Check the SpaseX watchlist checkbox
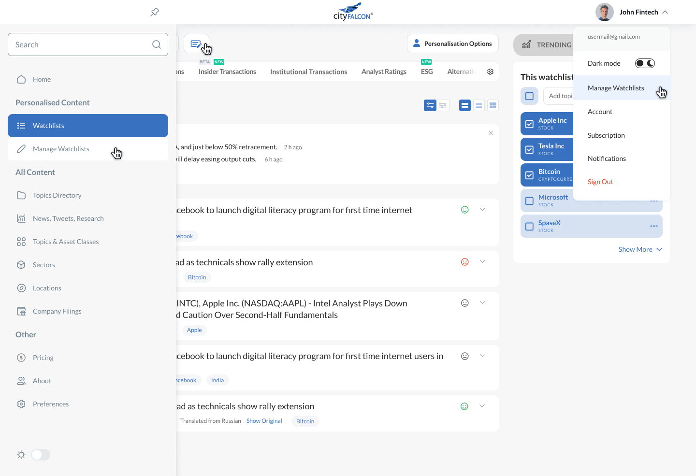This screenshot has width=696, height=476. point(529,226)
